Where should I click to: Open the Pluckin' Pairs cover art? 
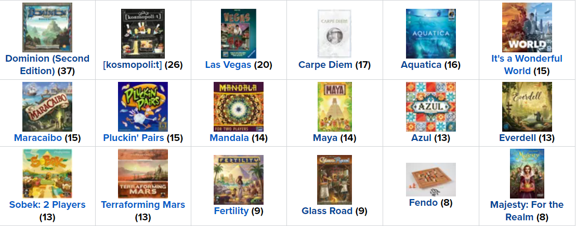[x=143, y=107]
